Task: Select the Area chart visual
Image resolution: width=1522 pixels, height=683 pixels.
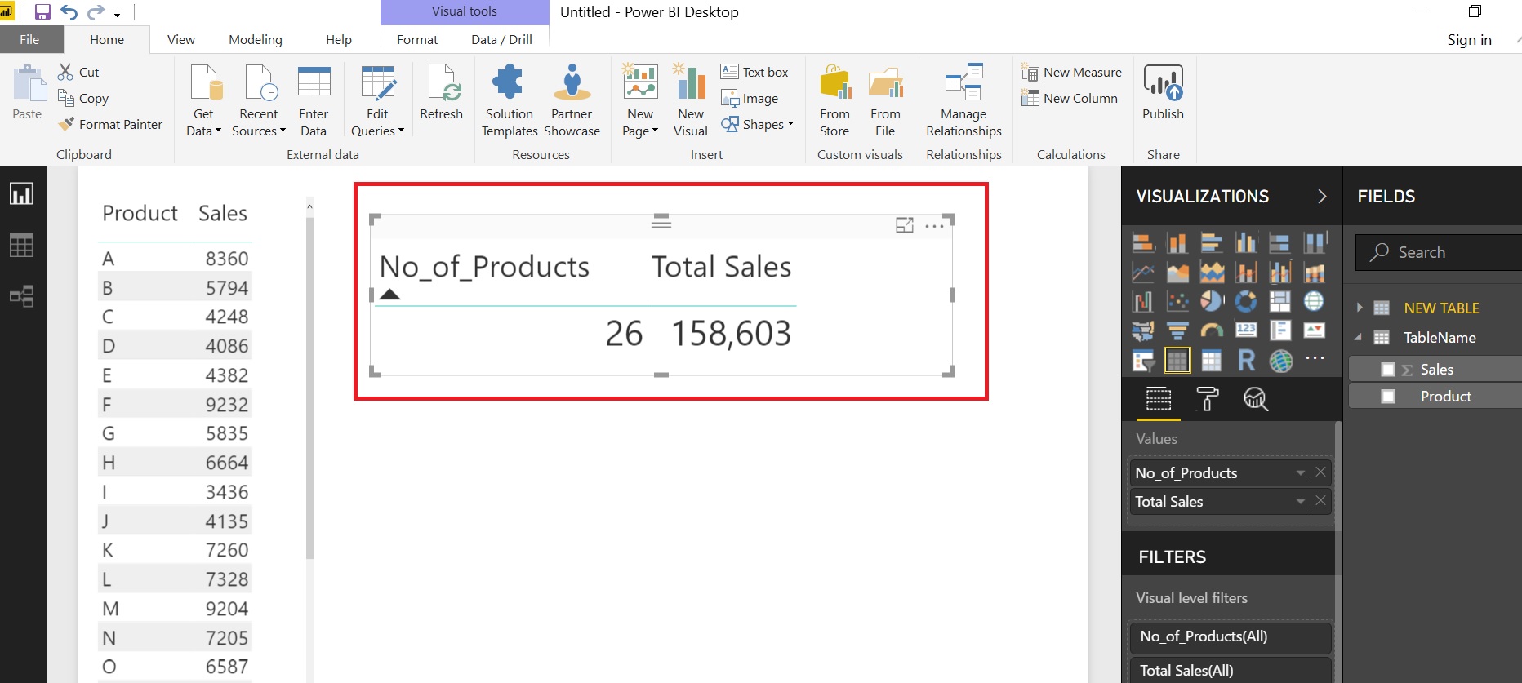Action: tap(1177, 272)
